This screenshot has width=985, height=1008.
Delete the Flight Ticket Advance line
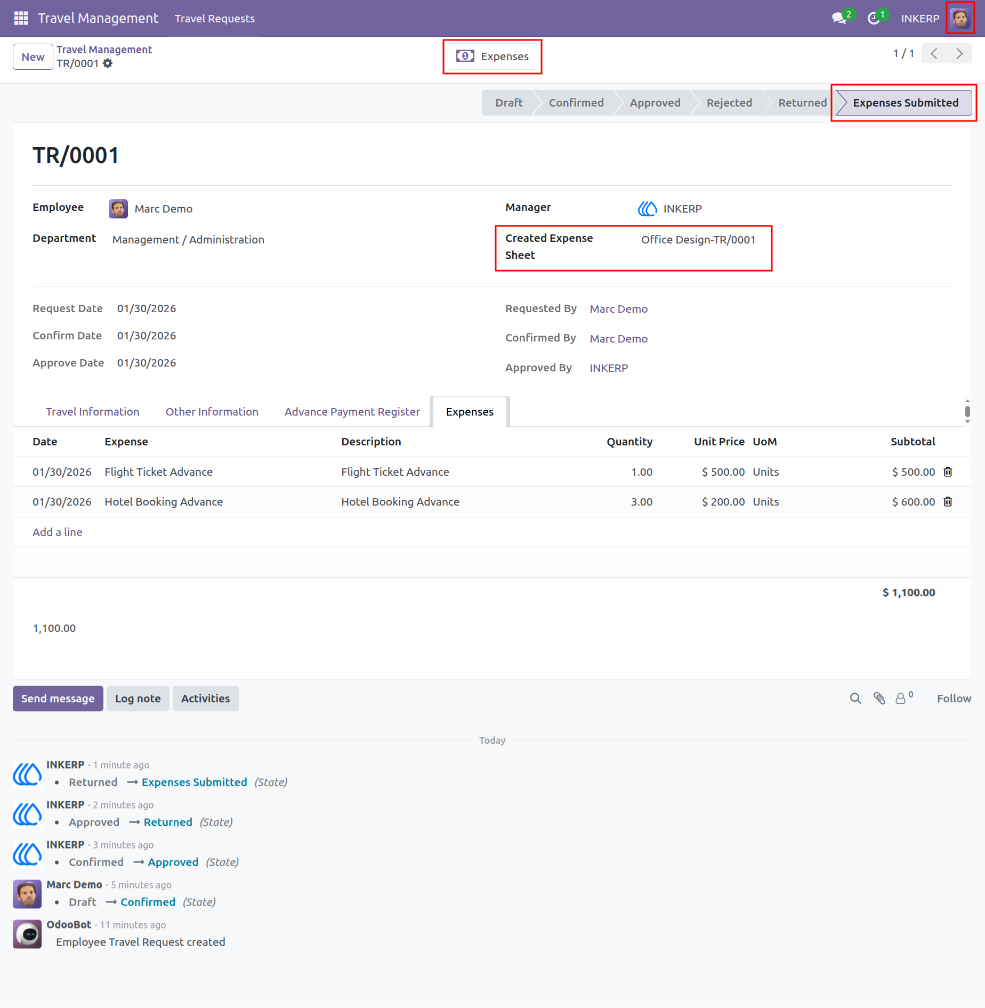(x=948, y=472)
